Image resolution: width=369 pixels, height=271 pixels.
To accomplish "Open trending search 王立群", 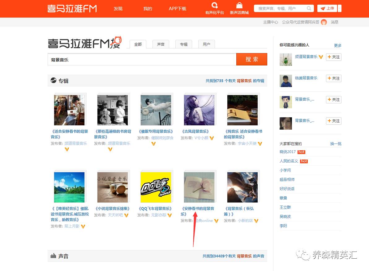I will click(x=285, y=207).
